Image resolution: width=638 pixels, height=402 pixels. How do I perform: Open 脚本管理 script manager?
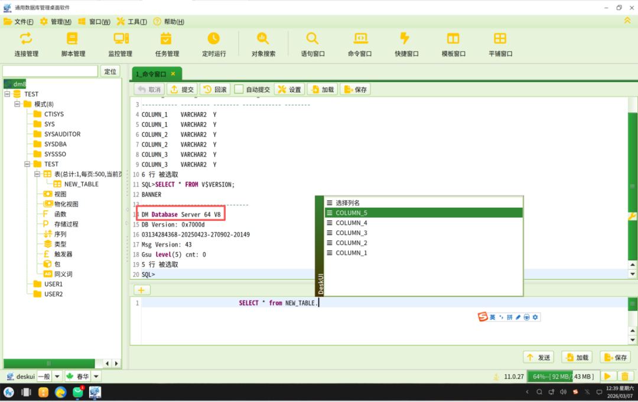click(73, 44)
